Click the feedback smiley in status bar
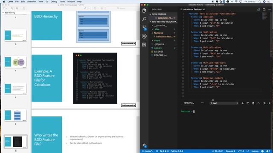273x153 pixels. tap(262, 151)
